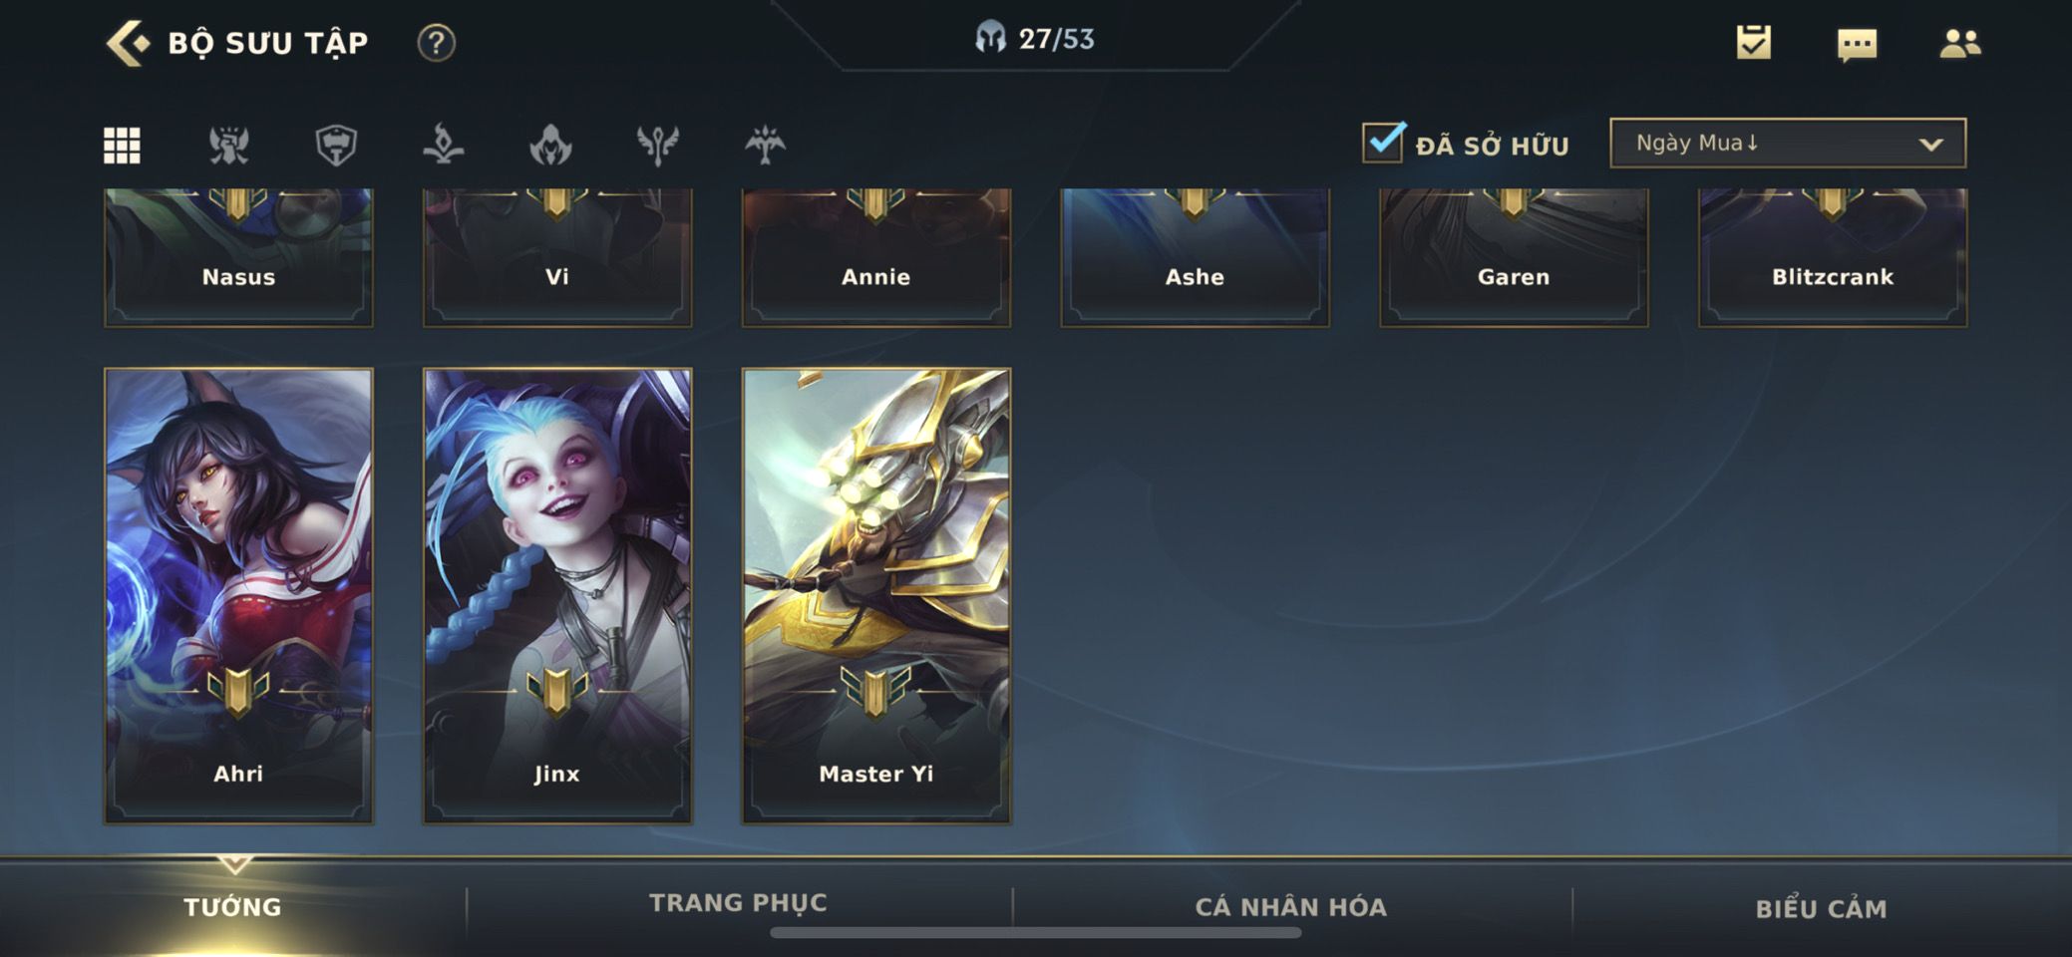Show all champions with the grid filter icon
The height and width of the screenshot is (957, 2072).
[123, 146]
